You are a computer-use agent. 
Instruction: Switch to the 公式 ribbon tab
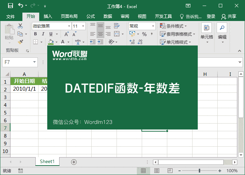tap(91, 16)
